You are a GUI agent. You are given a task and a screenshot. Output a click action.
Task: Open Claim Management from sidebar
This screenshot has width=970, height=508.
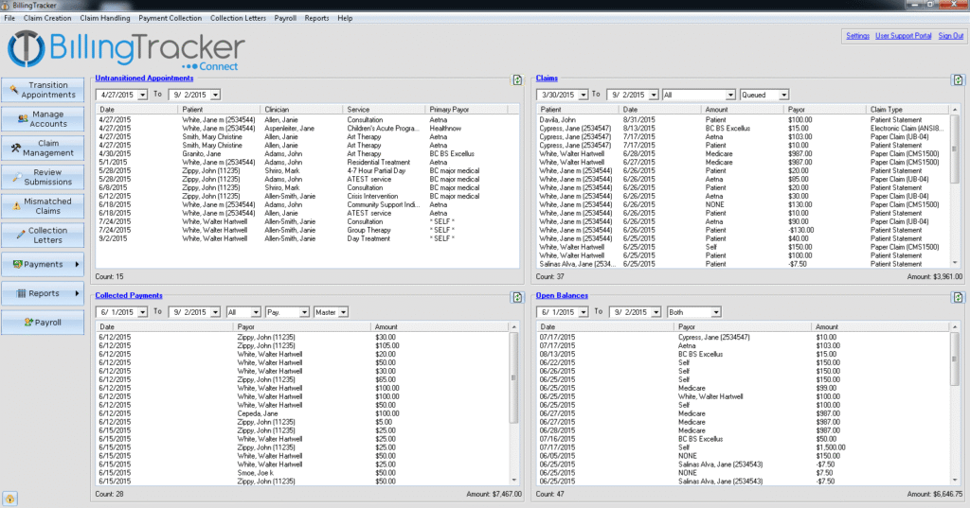click(x=43, y=149)
